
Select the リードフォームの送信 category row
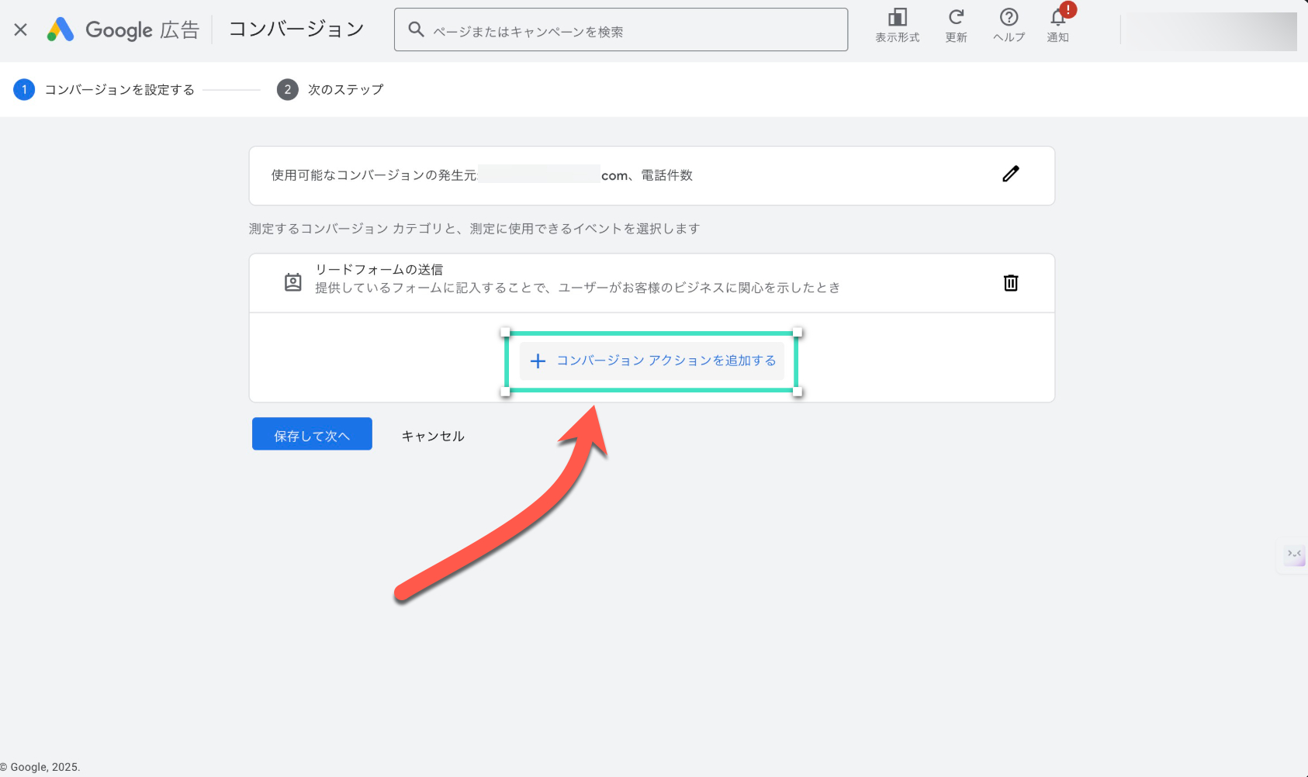pyautogui.click(x=577, y=279)
